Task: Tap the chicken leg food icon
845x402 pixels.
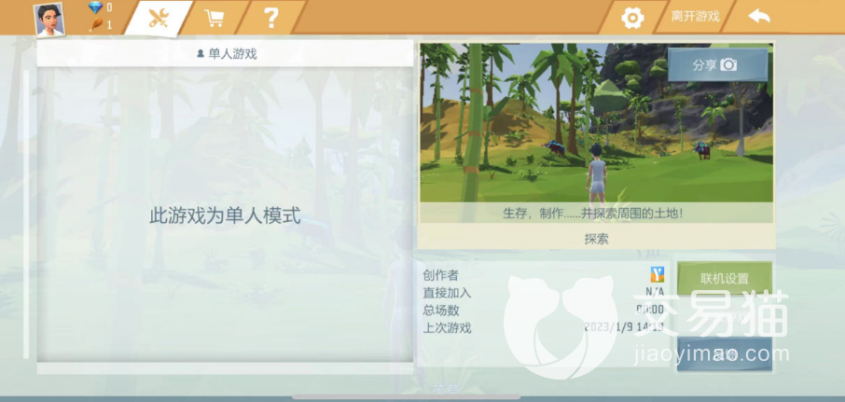Action: pos(95,25)
